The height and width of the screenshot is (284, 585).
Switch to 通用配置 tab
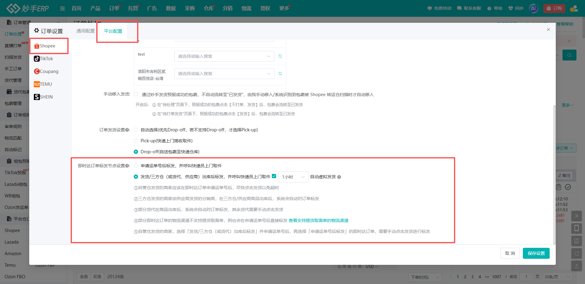86,31
